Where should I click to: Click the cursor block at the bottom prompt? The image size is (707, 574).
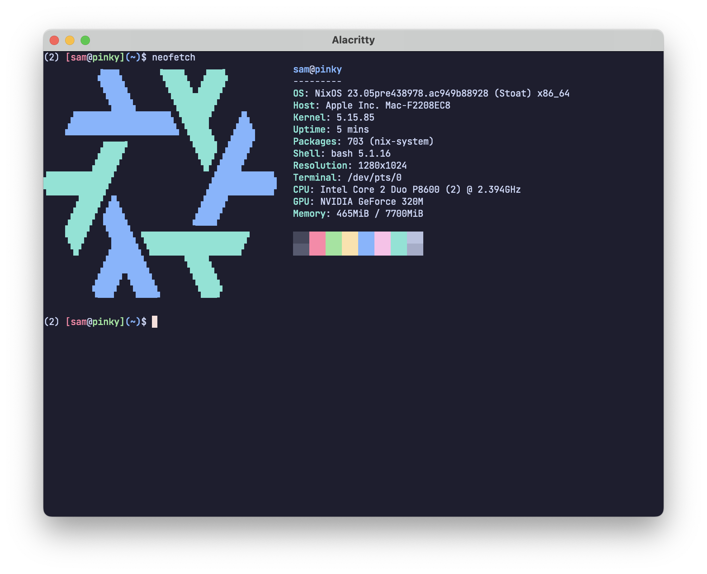(155, 322)
